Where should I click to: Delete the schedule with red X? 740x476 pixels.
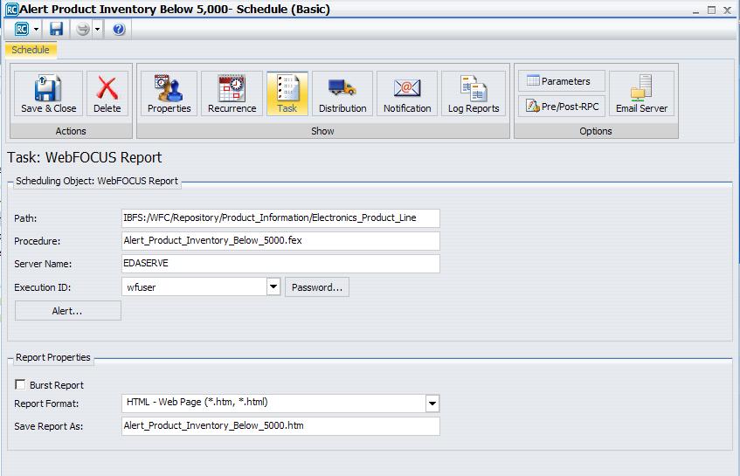pos(107,93)
